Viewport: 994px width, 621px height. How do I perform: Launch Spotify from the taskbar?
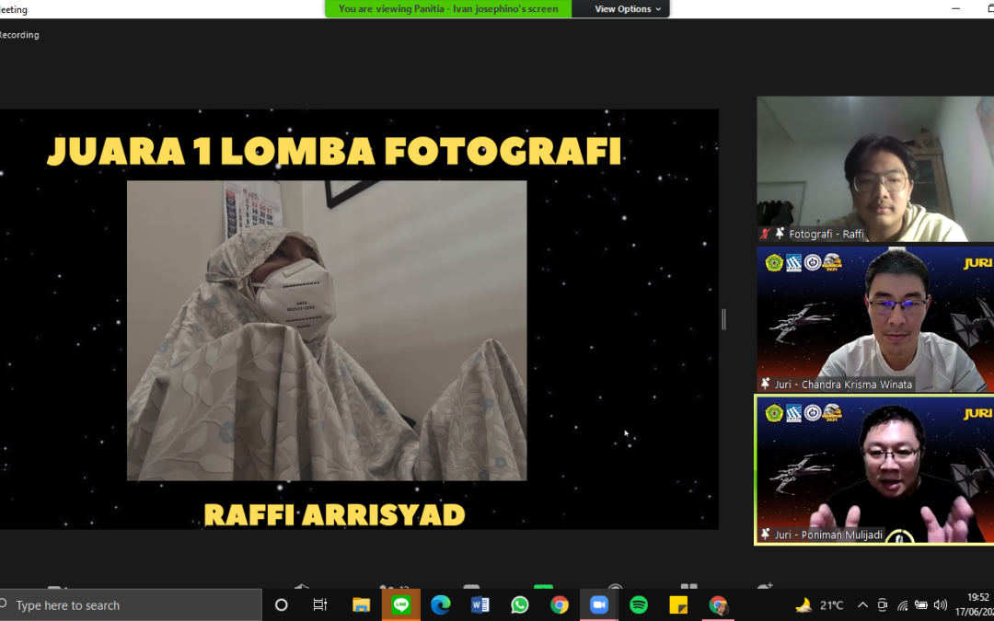click(x=639, y=604)
